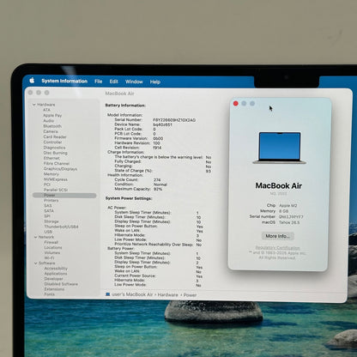Image resolution: width=357 pixels, height=357 pixels.
Task: Click the "Maximum Capacity" row
Action: click(138, 189)
